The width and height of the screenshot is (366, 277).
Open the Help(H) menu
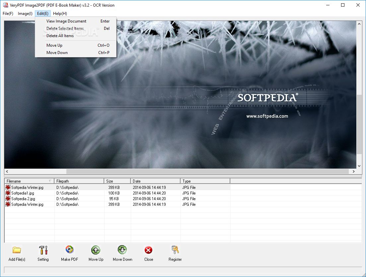click(x=60, y=14)
